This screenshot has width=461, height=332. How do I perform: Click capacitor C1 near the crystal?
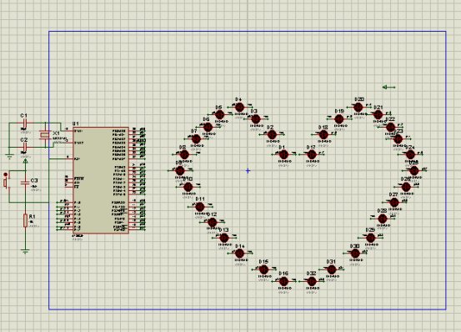pyautogui.click(x=24, y=123)
